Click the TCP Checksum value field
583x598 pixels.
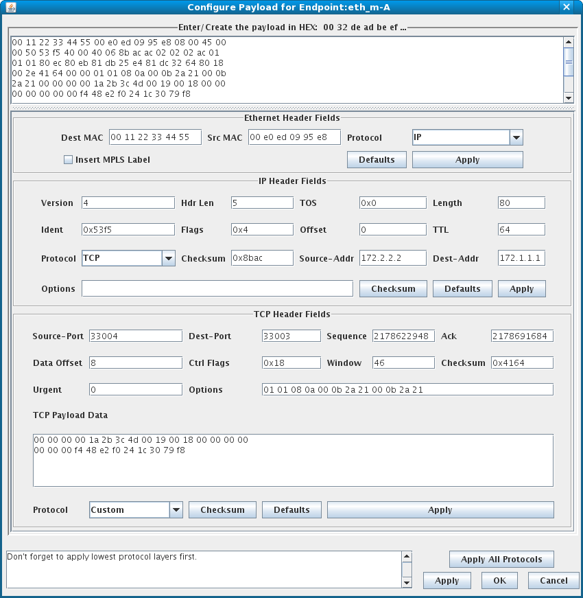(x=522, y=363)
